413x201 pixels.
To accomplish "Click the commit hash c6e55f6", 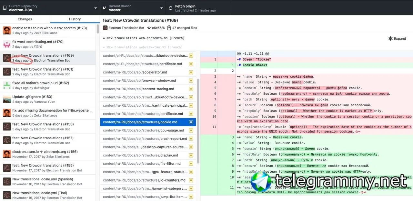I will click(x=158, y=28).
